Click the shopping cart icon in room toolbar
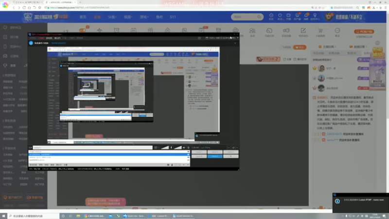 click(x=320, y=32)
